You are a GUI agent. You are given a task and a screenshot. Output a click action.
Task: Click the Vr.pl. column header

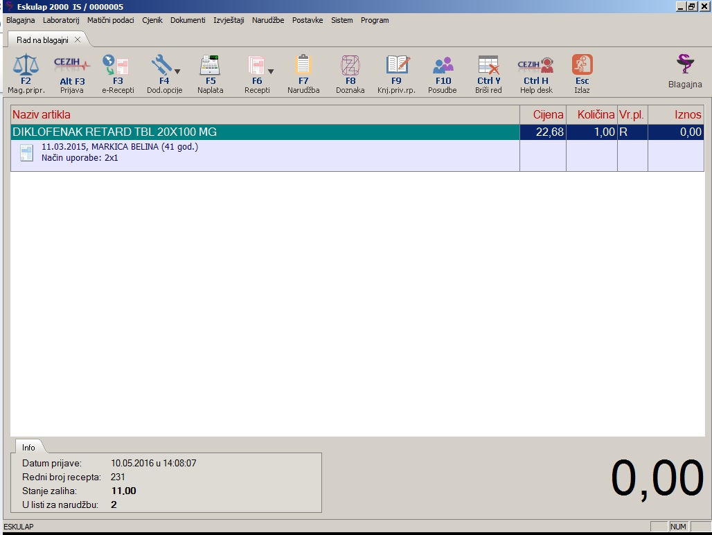coord(632,114)
